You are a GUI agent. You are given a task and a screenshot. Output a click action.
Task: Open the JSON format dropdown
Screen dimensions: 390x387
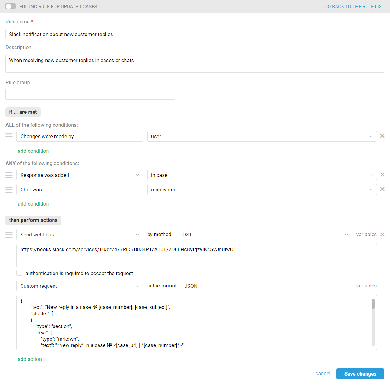click(x=266, y=286)
